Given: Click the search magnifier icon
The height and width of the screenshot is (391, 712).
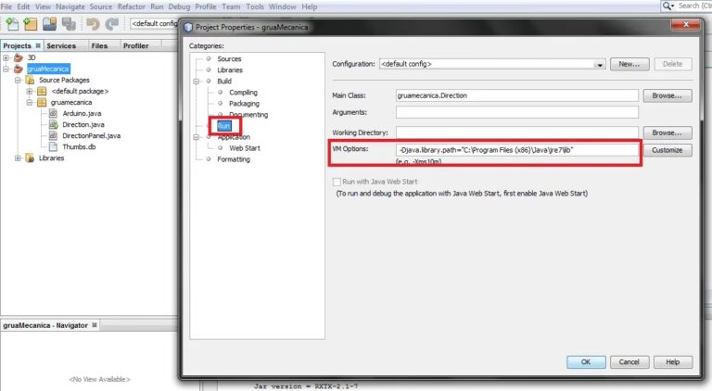Looking at the screenshot, I should click(667, 6).
